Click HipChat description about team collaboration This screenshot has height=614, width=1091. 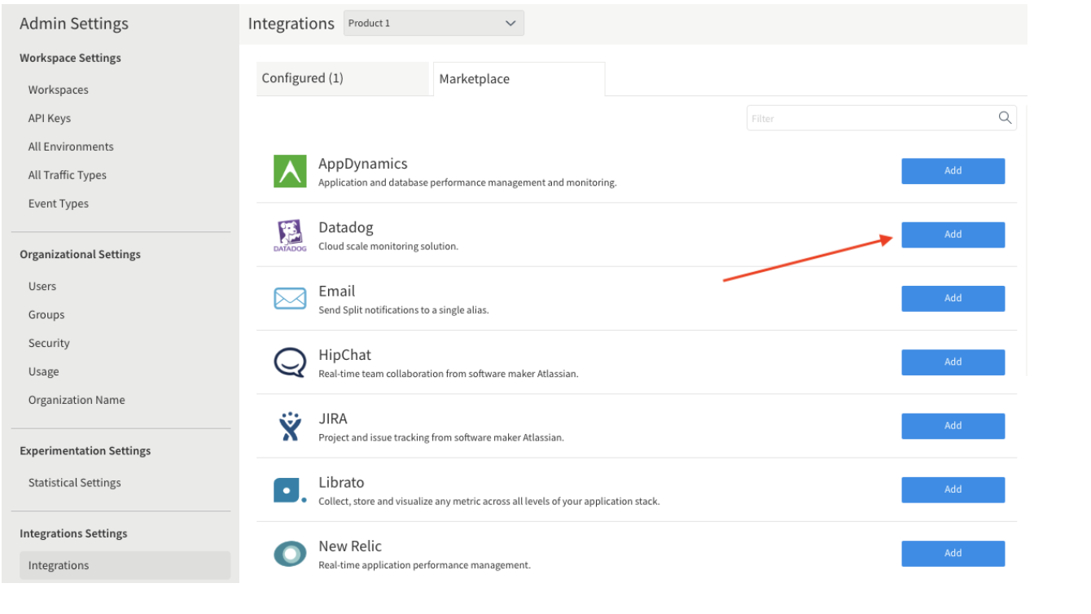(449, 374)
